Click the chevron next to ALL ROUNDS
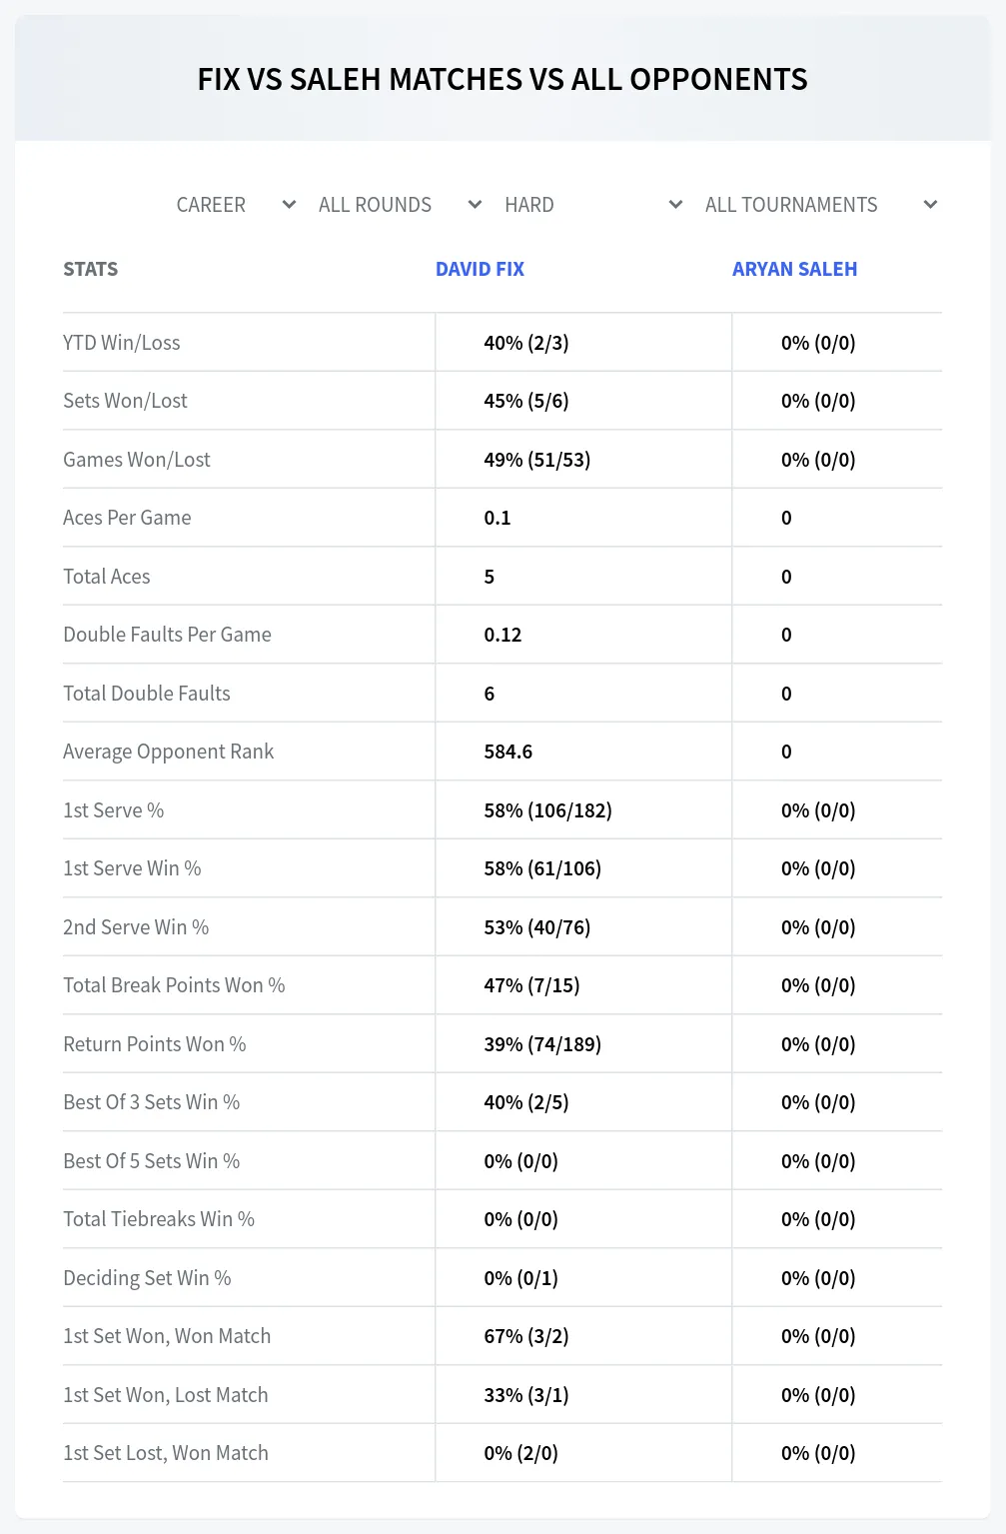The height and width of the screenshot is (1534, 1006). coord(475,205)
